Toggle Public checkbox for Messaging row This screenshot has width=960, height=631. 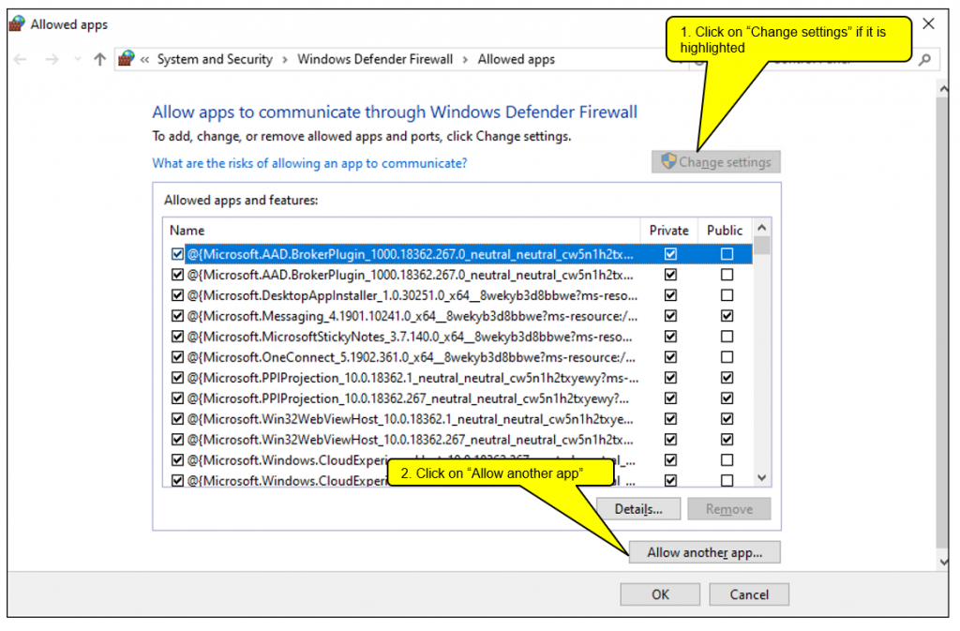tap(727, 316)
